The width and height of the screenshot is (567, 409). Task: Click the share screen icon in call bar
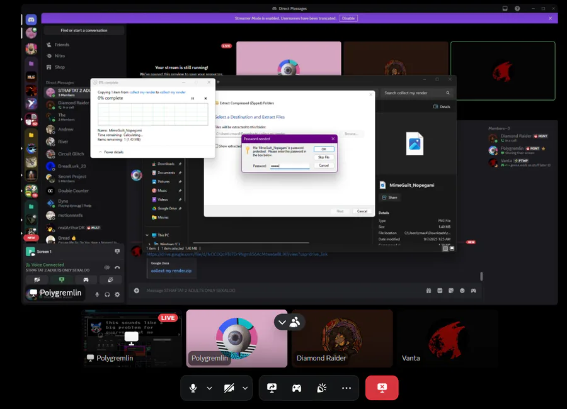[272, 388]
